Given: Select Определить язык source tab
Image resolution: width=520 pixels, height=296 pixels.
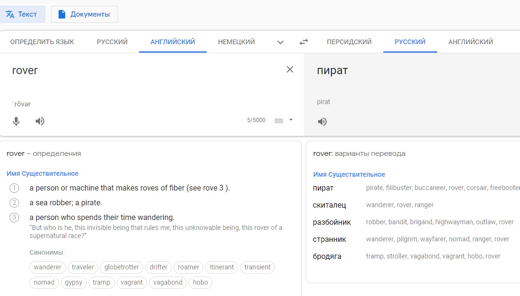Looking at the screenshot, I should 42,42.
